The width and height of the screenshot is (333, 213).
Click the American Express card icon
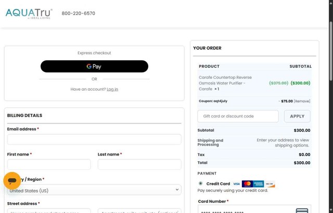[x=258, y=184]
